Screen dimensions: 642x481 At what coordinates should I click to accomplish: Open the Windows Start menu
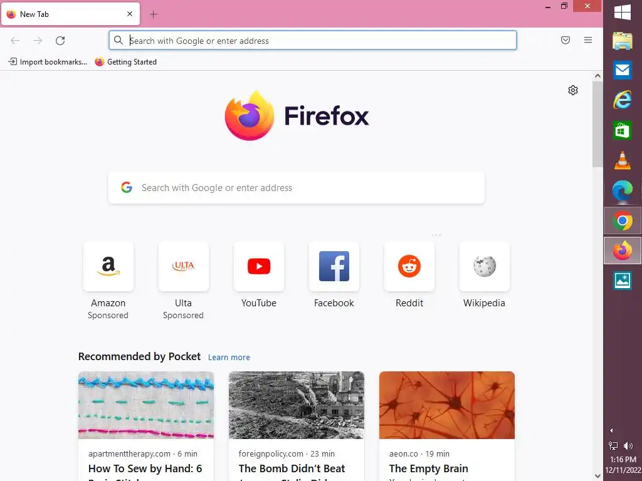click(x=623, y=12)
